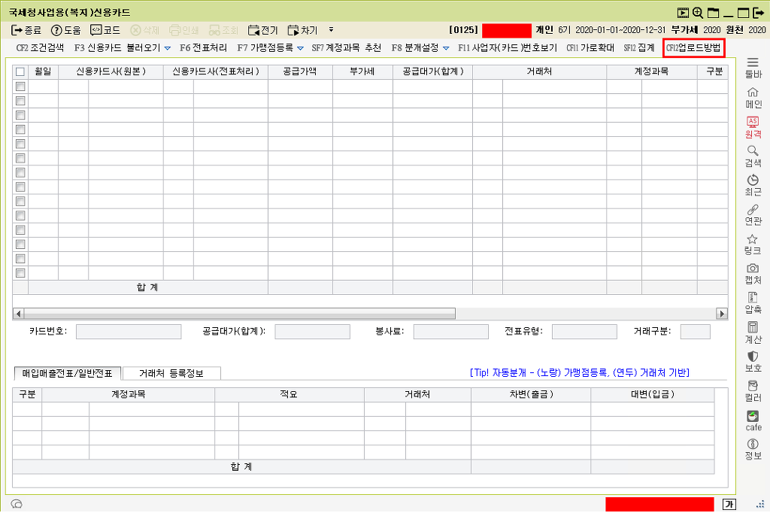Open the 도움 help icon

pos(66,30)
